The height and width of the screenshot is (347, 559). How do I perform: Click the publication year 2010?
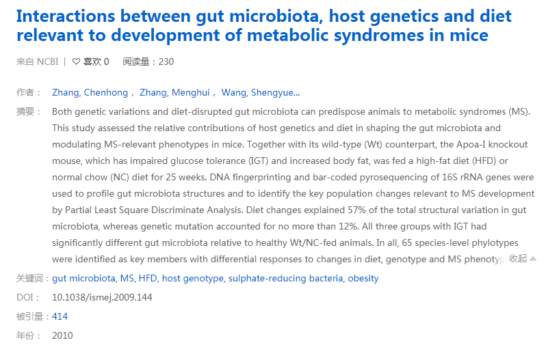pos(62,335)
